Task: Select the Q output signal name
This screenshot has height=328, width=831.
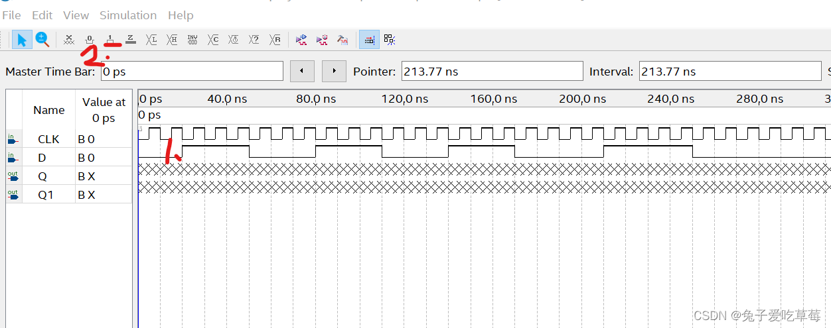Action: pyautogui.click(x=42, y=176)
